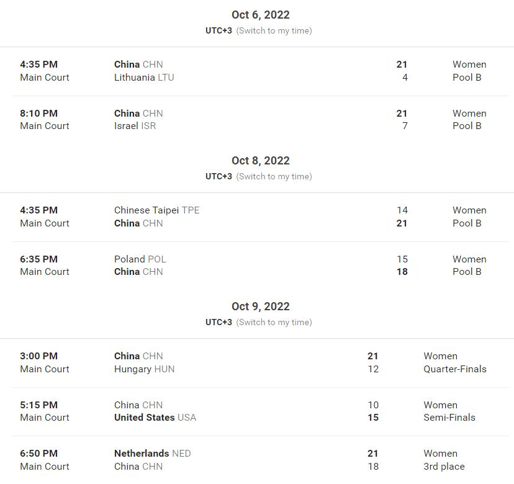The height and width of the screenshot is (484, 514).
Task: Click the 6:50 PM match time
Action: [38, 454]
